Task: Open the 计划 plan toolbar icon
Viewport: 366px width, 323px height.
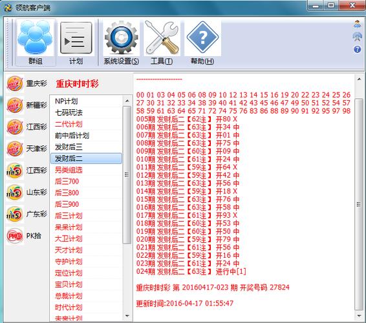Action: tap(76, 43)
